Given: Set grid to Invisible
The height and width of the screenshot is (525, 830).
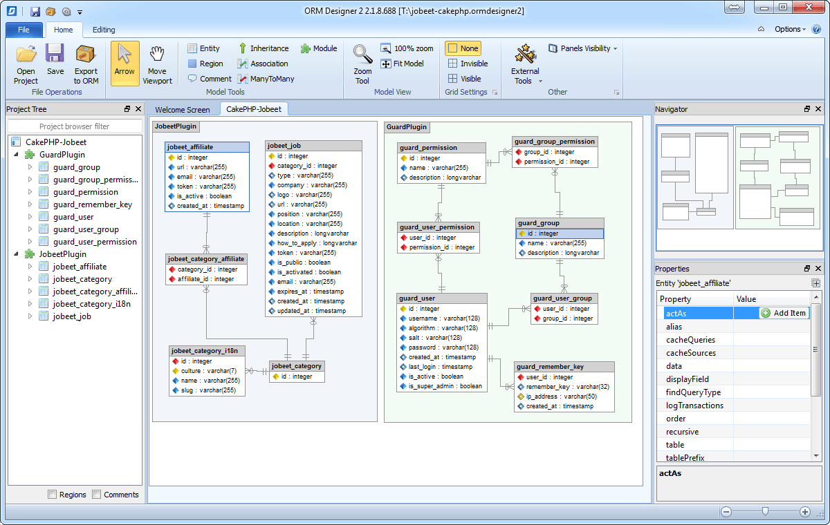Looking at the screenshot, I should 468,64.
